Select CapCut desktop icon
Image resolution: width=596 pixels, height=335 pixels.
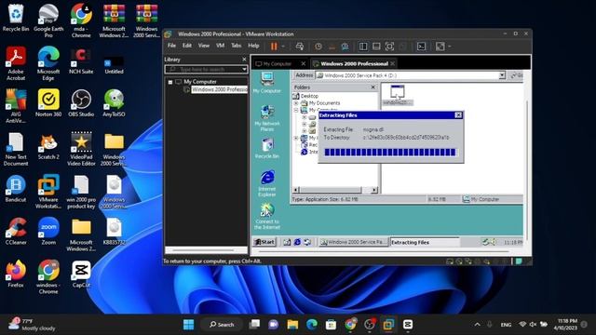[81, 274]
